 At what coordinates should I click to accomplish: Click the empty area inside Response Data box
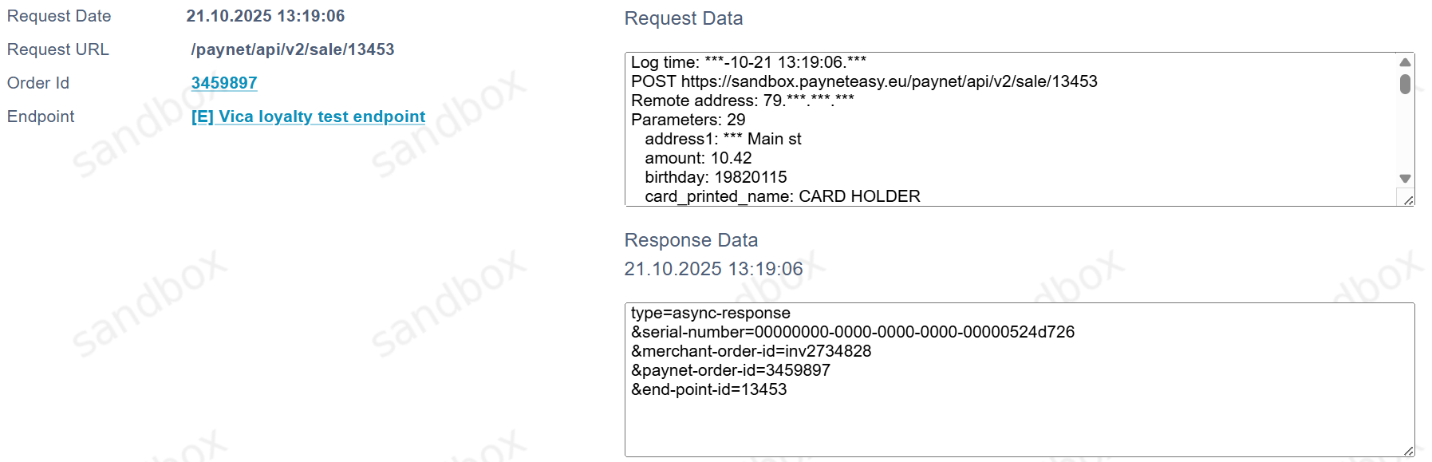[957, 427]
